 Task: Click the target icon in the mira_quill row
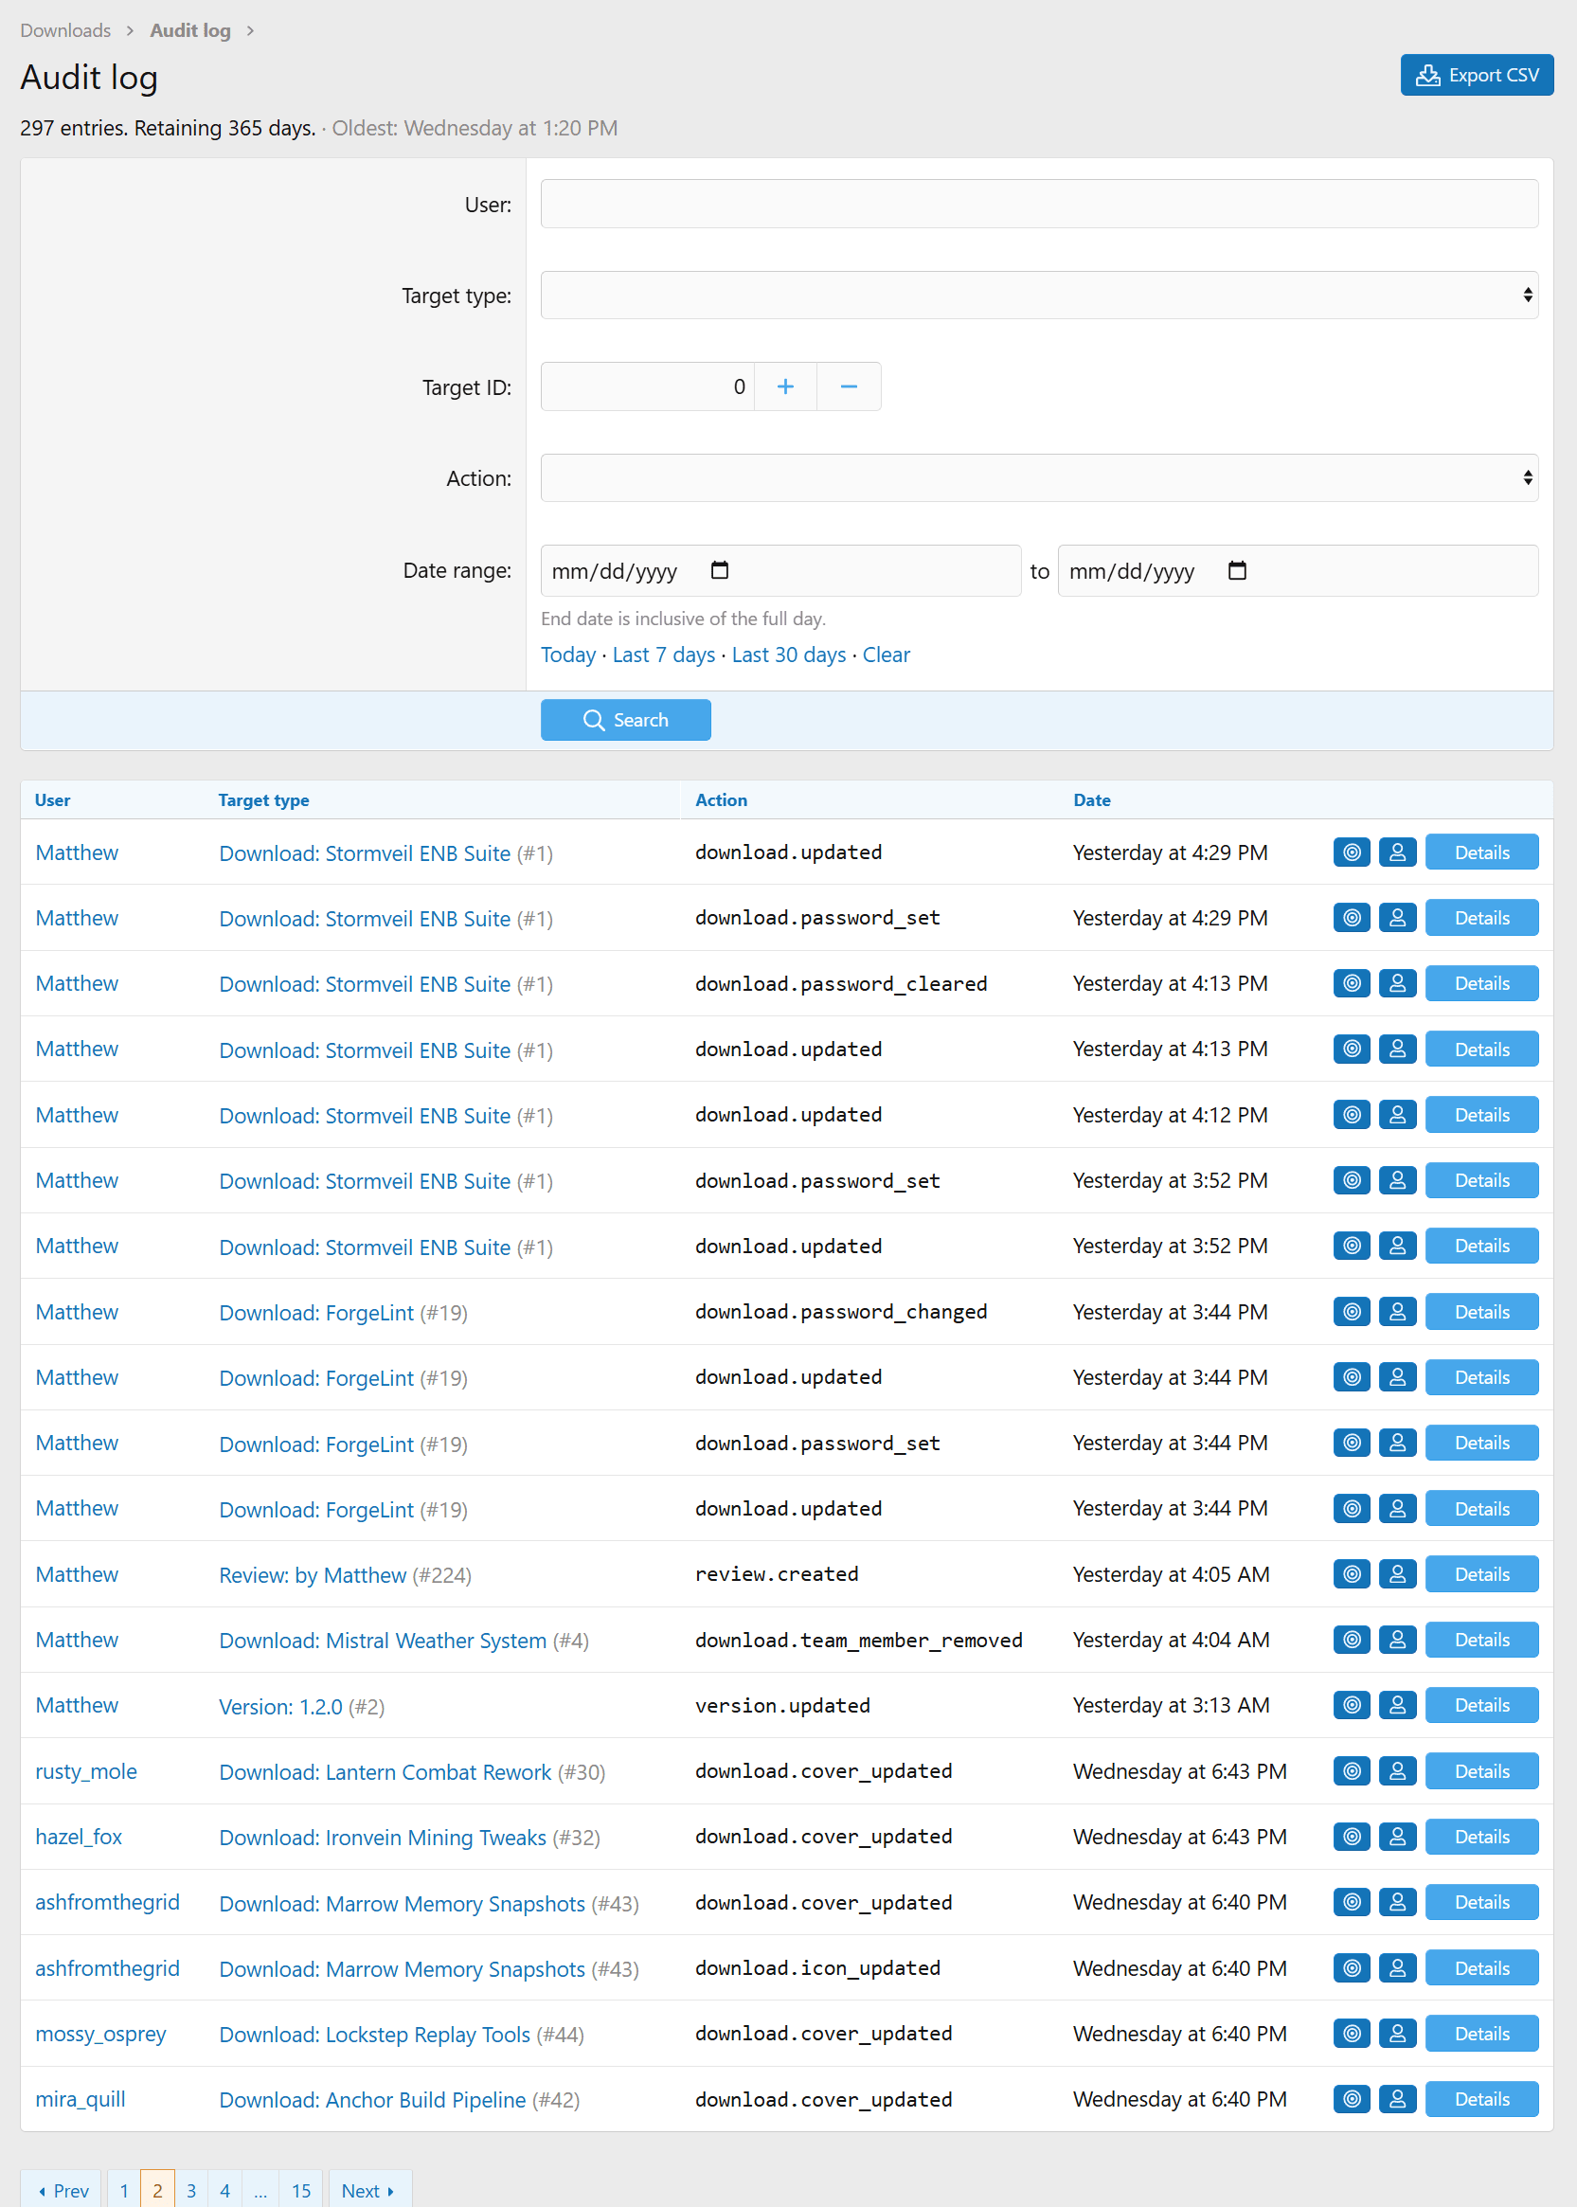[1351, 2098]
